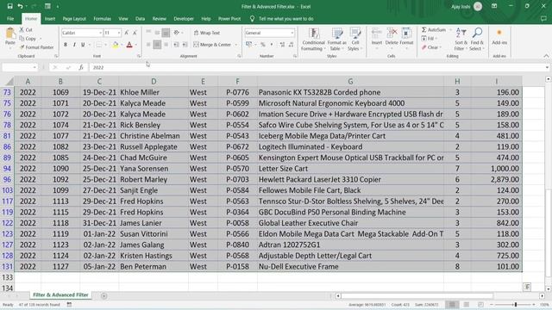Image resolution: width=552 pixels, height=310 pixels.
Task: Open Ribbon Display Options in title bar
Action: [494, 6]
